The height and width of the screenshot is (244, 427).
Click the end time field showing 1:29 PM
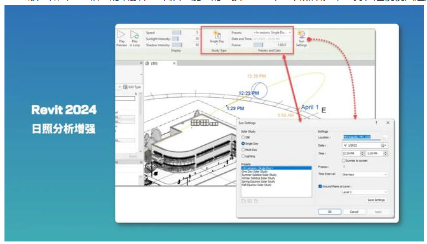pyautogui.click(x=374, y=153)
